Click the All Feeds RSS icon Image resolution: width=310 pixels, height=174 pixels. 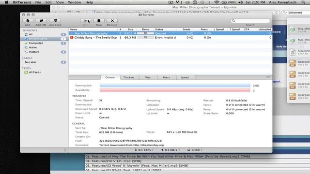(26, 72)
